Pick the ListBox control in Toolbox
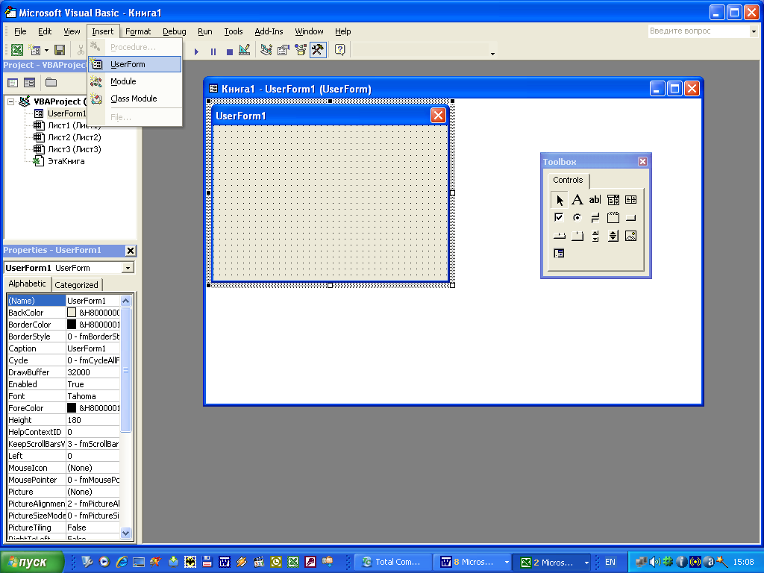The width and height of the screenshot is (764, 573). click(630, 200)
